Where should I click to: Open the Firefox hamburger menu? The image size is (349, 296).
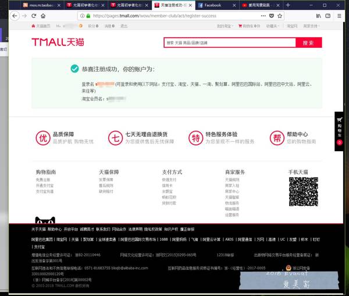[x=339, y=16]
